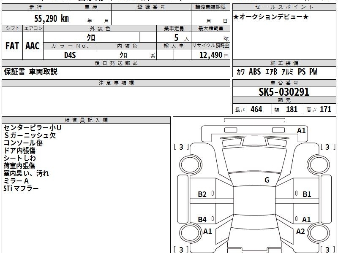Click the 保証書 車両取説 text
338x253 pixels.
click(x=30, y=72)
